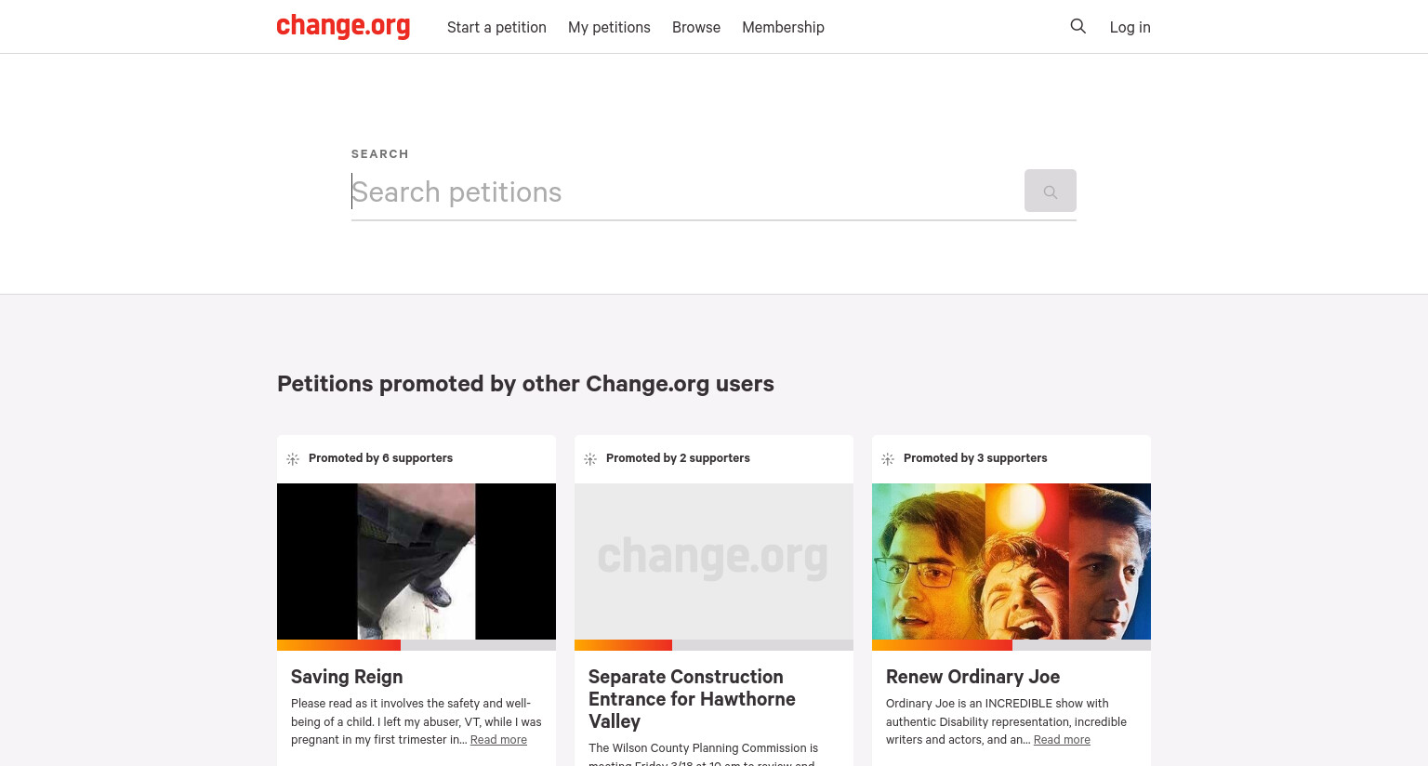The image size is (1428, 766).
Task: Go to My petitions
Action: pyautogui.click(x=609, y=27)
